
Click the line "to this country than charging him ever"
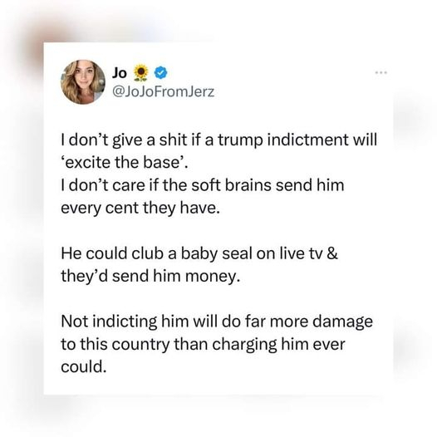[x=203, y=345]
